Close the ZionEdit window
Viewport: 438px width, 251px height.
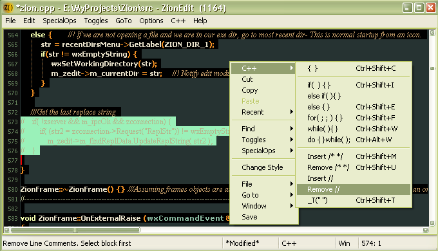(x=430, y=8)
